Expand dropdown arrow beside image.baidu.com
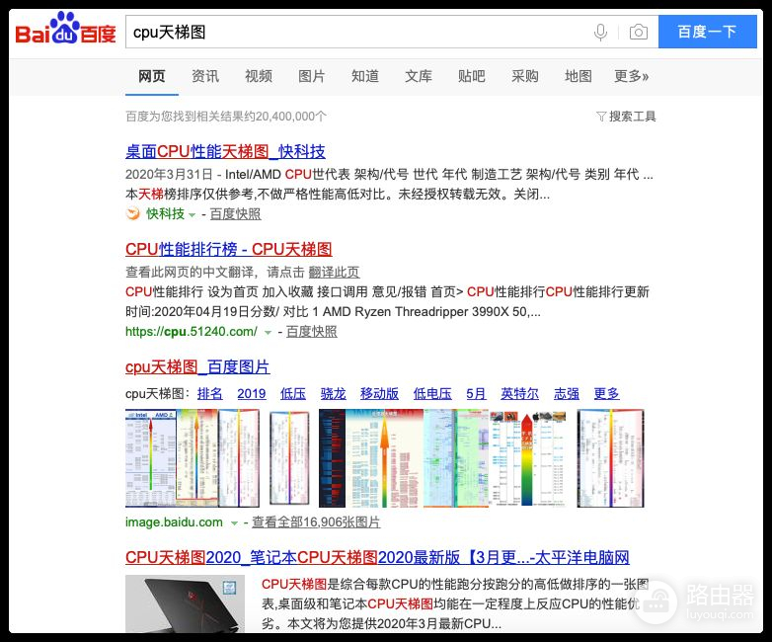Screen dimensions: 772x642 pos(234,522)
